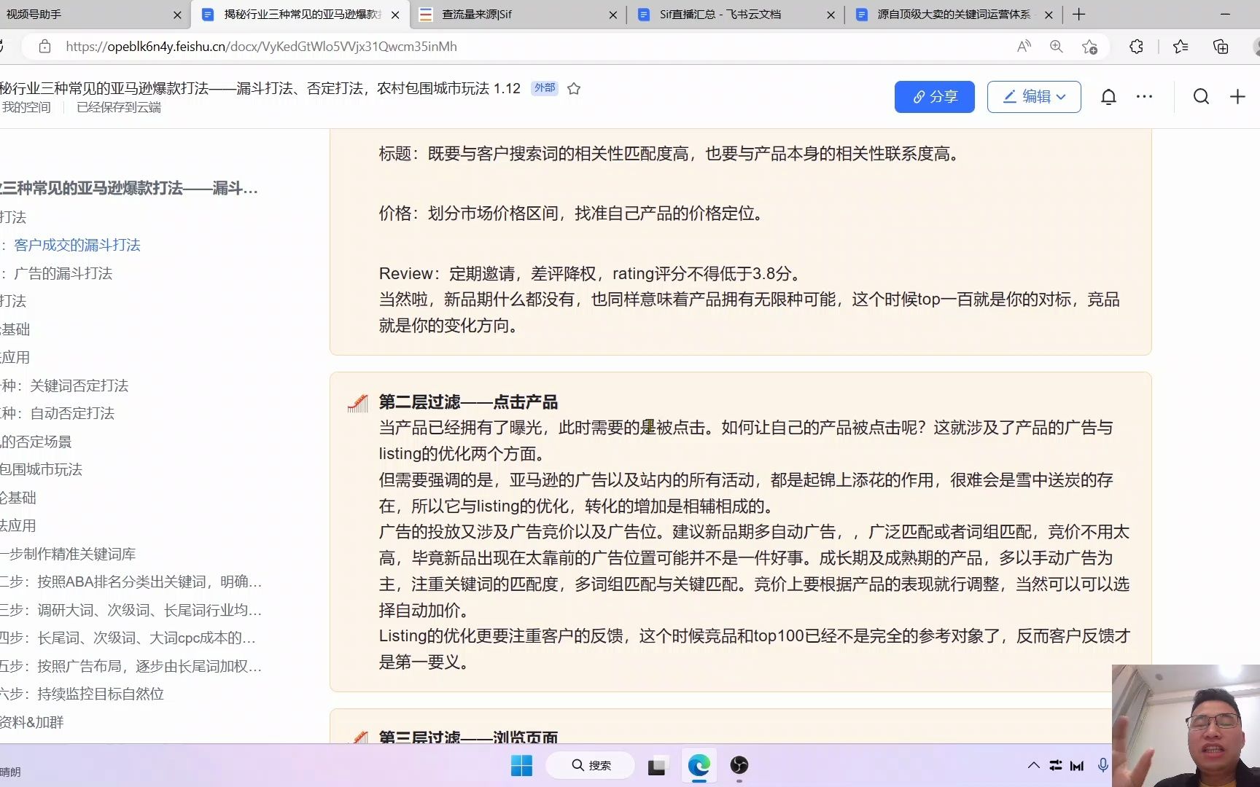
Task: Click the taskbar 搜索 search box
Action: (x=590, y=765)
